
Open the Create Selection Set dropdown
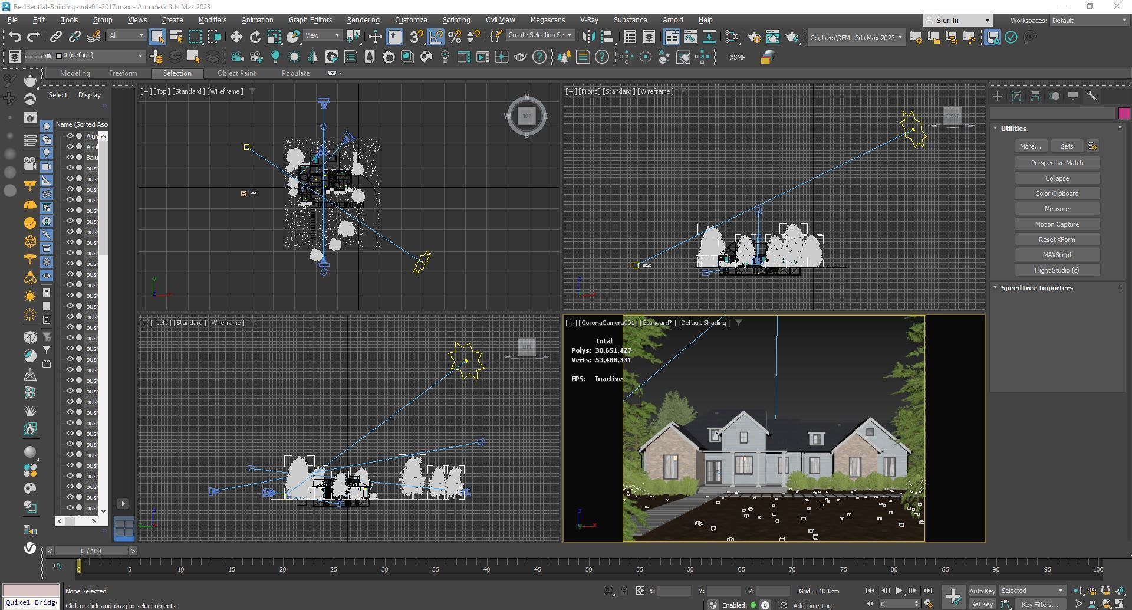click(539, 35)
